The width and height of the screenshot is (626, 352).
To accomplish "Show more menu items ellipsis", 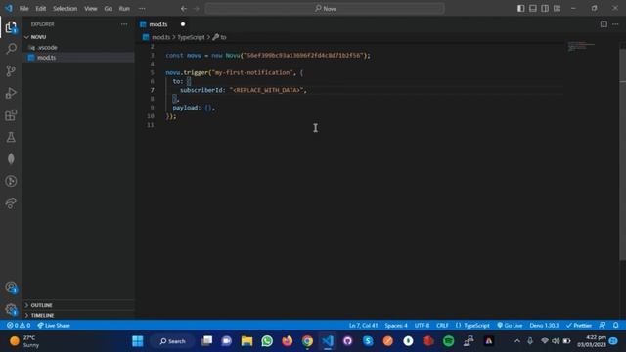I will [x=142, y=9].
